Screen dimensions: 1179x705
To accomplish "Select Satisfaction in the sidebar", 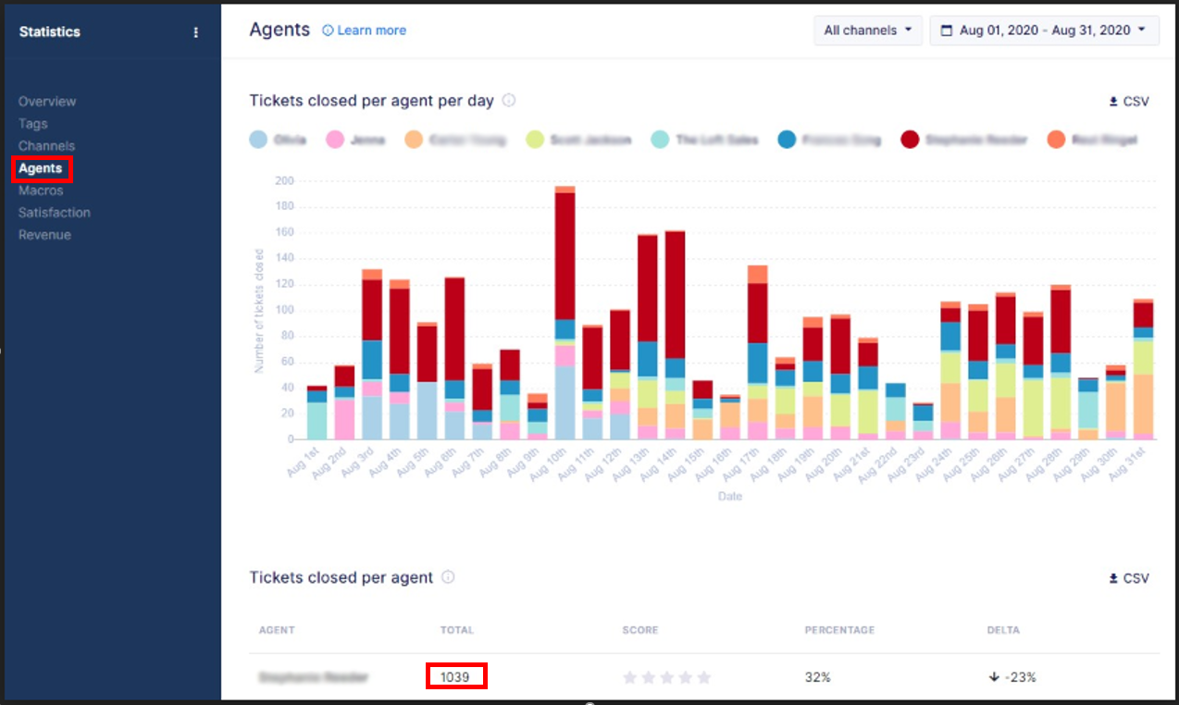I will pos(55,213).
